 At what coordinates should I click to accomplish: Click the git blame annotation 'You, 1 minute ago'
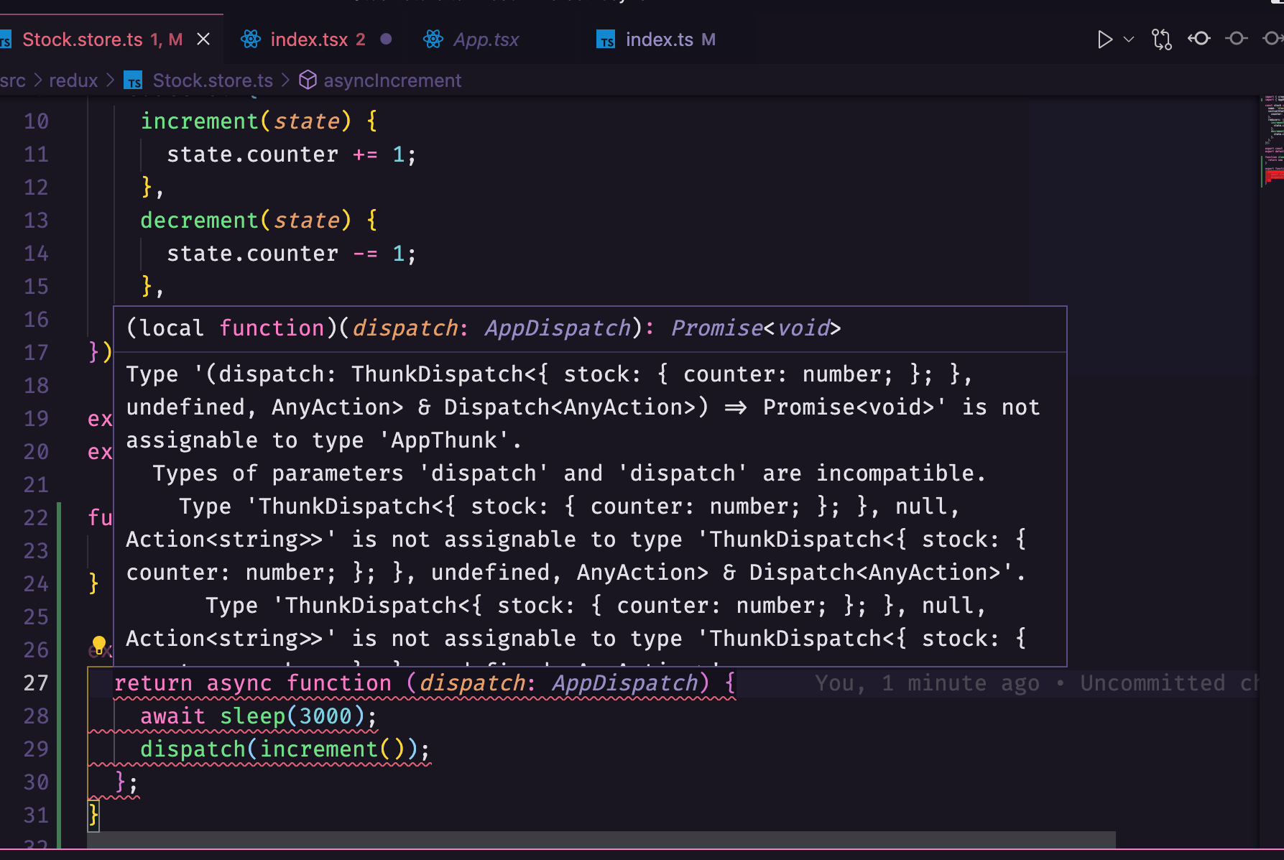(x=927, y=683)
